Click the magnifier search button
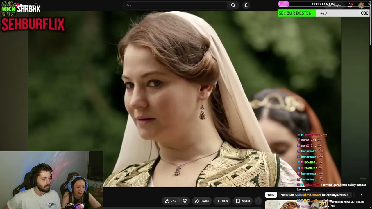Viewport: 372px width, 209px height. click(233, 5)
